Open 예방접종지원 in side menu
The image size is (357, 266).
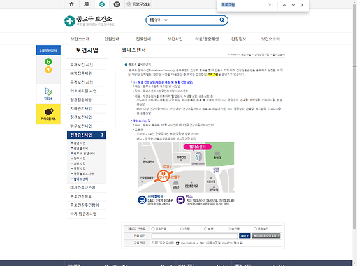point(81,73)
